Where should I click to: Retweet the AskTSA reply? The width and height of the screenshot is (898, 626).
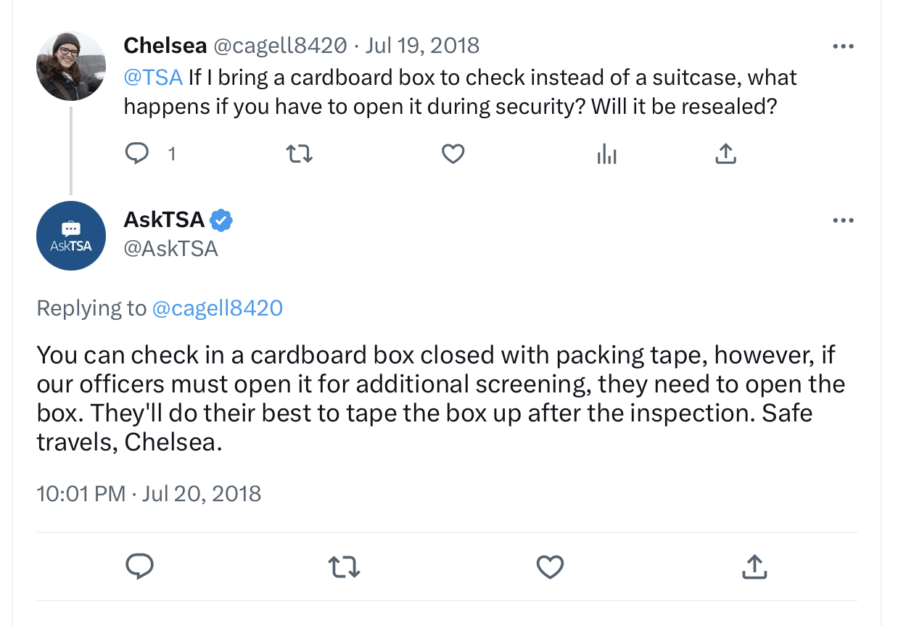pos(344,567)
